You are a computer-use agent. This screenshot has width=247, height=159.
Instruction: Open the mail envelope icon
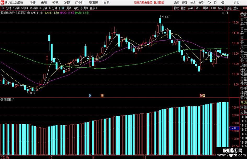[x=223, y=3]
